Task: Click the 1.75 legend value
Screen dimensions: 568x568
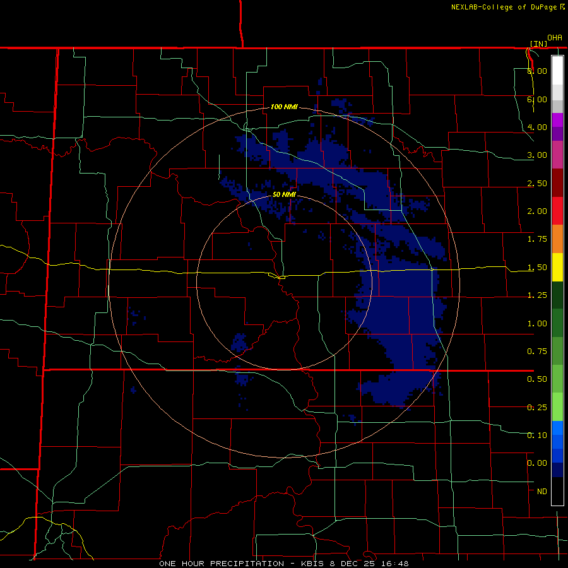Action: tap(537, 239)
